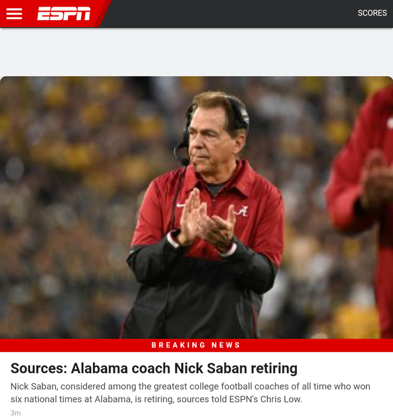Open the hamburger navigation menu

[x=14, y=14]
